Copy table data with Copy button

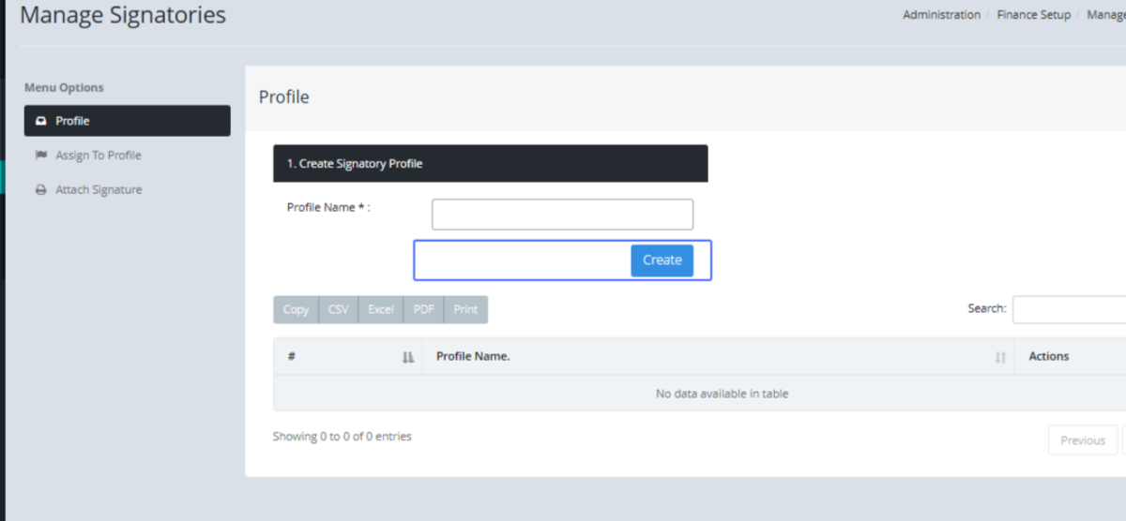pyautogui.click(x=296, y=310)
